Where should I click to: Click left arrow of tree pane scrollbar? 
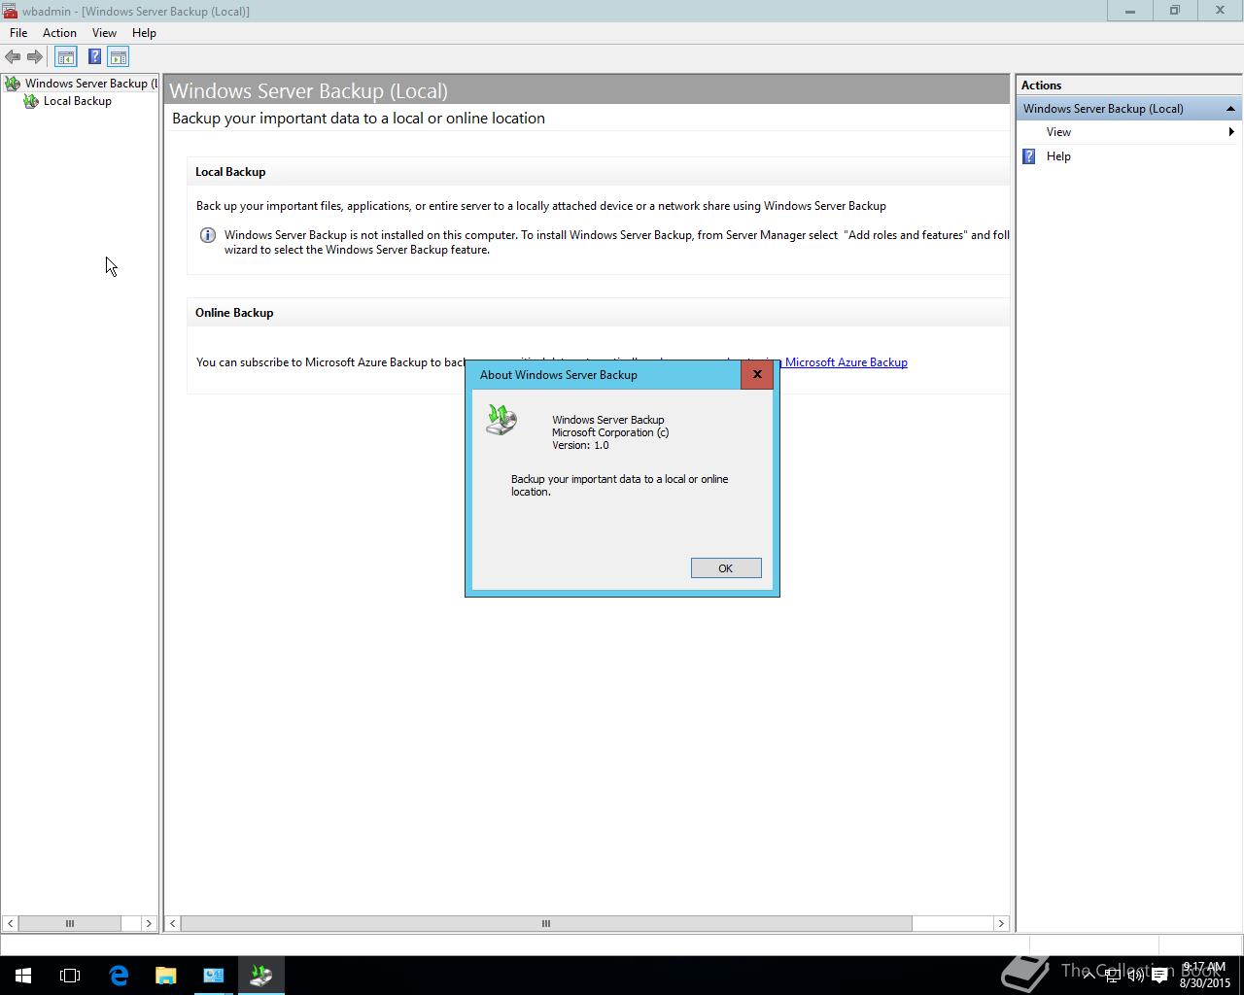pyautogui.click(x=10, y=924)
